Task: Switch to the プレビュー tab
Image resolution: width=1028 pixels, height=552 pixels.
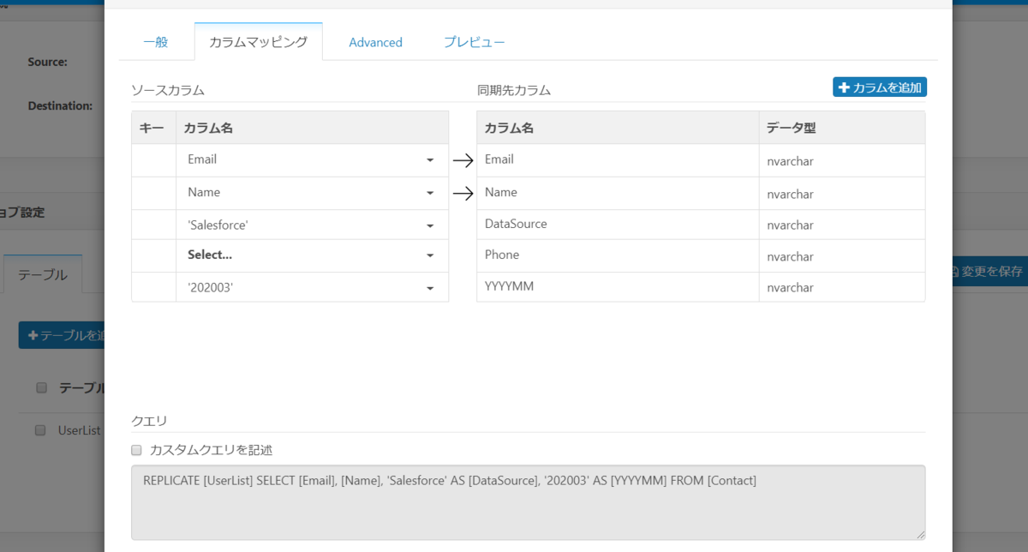Action: tap(474, 42)
